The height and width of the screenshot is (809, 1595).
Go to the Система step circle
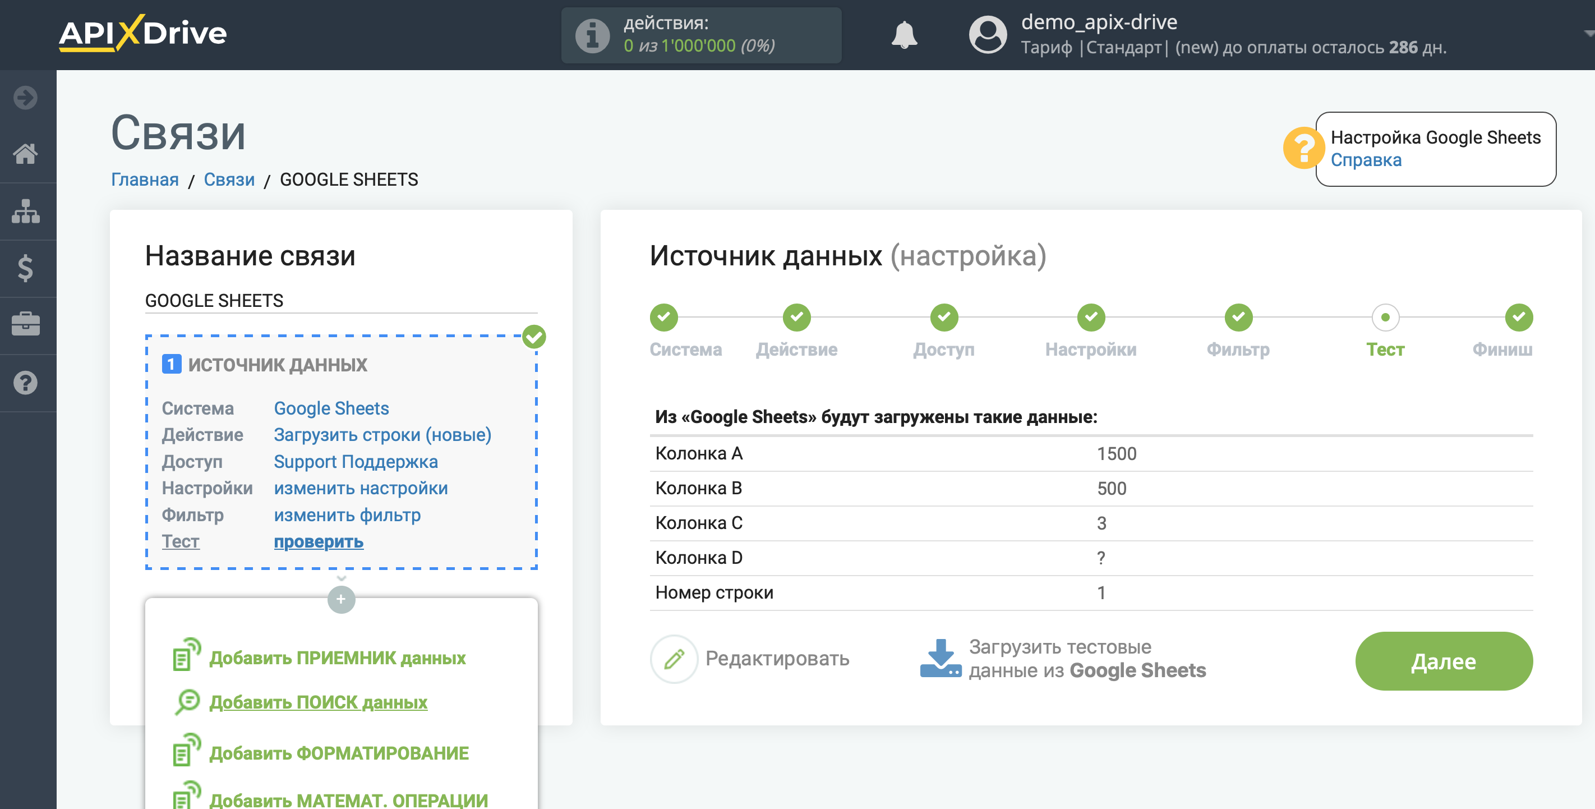[x=664, y=317]
